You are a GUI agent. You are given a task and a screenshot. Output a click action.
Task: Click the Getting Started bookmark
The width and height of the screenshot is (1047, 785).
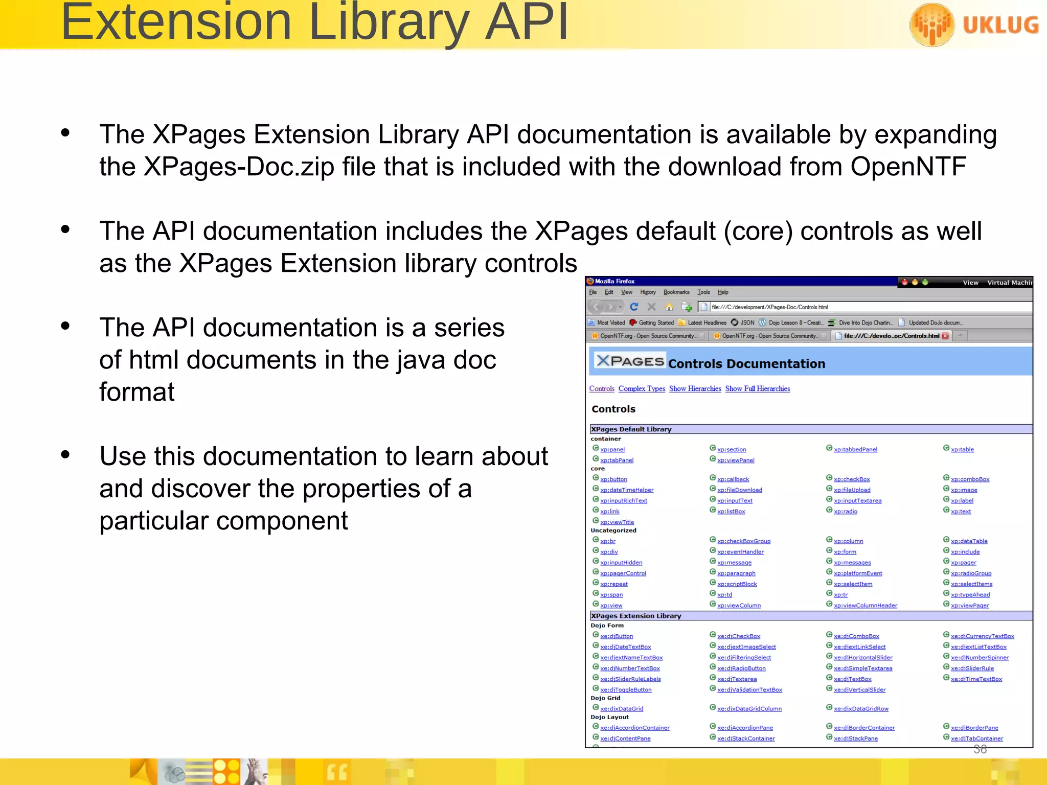[652, 322]
